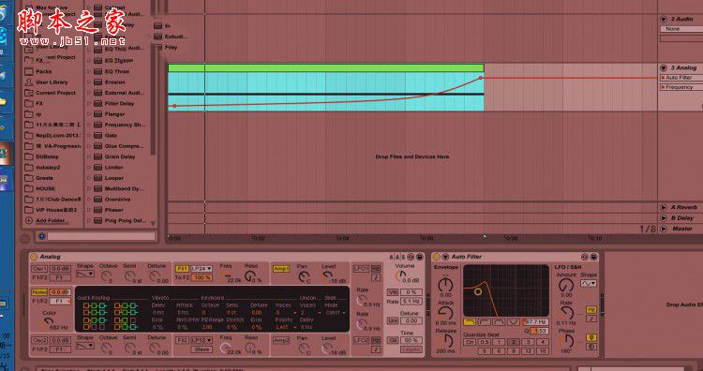Viewport: 703px width, 371px height.
Task: Expand the Limiter device entry
Action: [88, 167]
